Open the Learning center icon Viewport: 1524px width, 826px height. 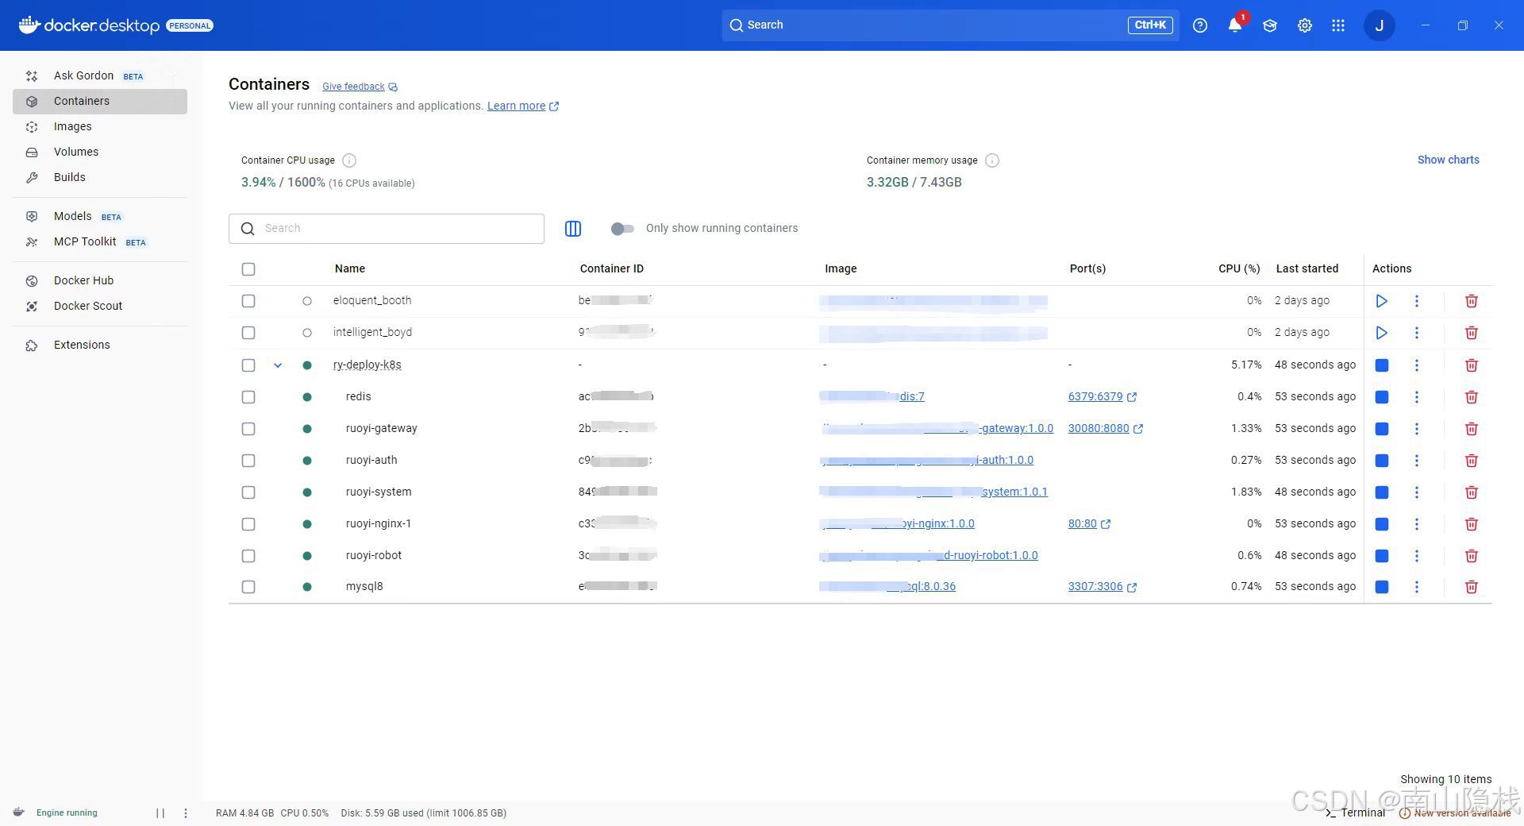coord(1270,25)
